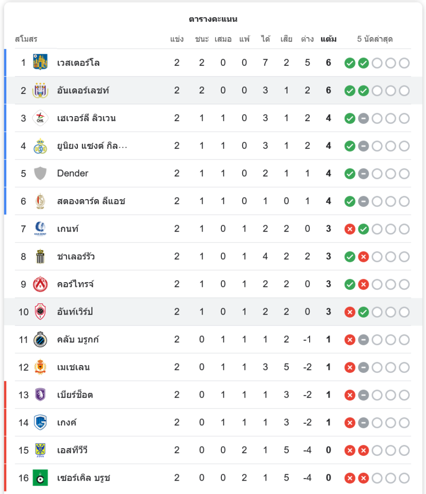This screenshot has height=494, width=426.
Task: Click the Genk club crest icon
Action: pos(40,422)
